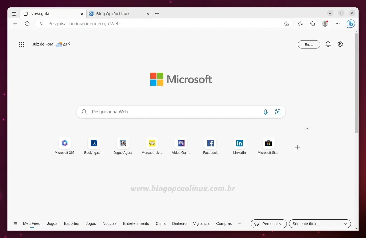Image resolution: width=366 pixels, height=238 pixels.
Task: Open LinkedIn quick link
Action: click(240, 146)
